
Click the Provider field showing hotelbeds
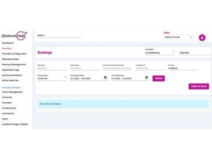(183, 68)
